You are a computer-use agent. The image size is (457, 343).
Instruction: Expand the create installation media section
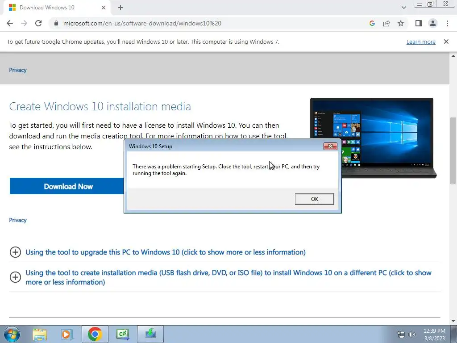16,277
